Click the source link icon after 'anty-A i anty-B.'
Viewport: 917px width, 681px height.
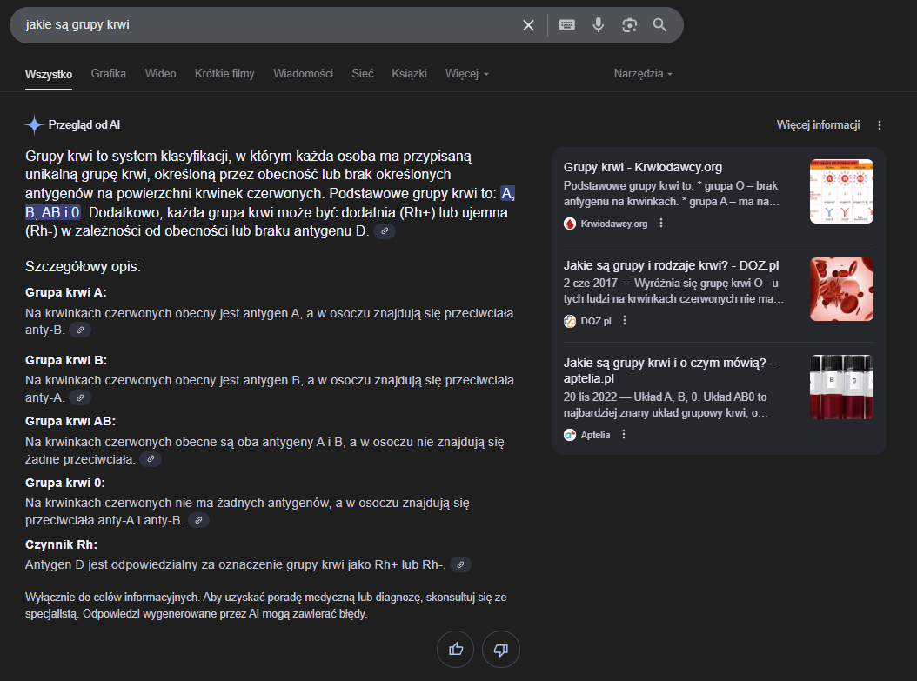[198, 520]
